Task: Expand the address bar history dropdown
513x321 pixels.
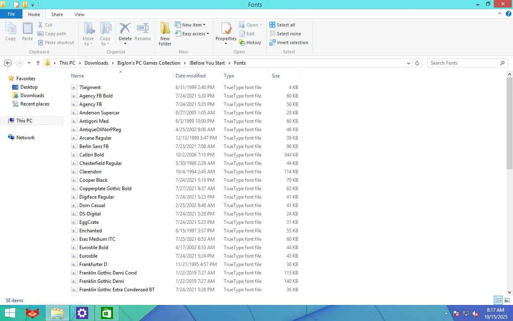Action: click(408, 63)
